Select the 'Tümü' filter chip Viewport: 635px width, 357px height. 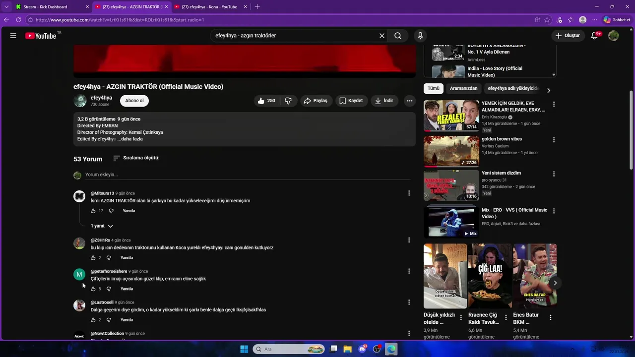pyautogui.click(x=434, y=88)
